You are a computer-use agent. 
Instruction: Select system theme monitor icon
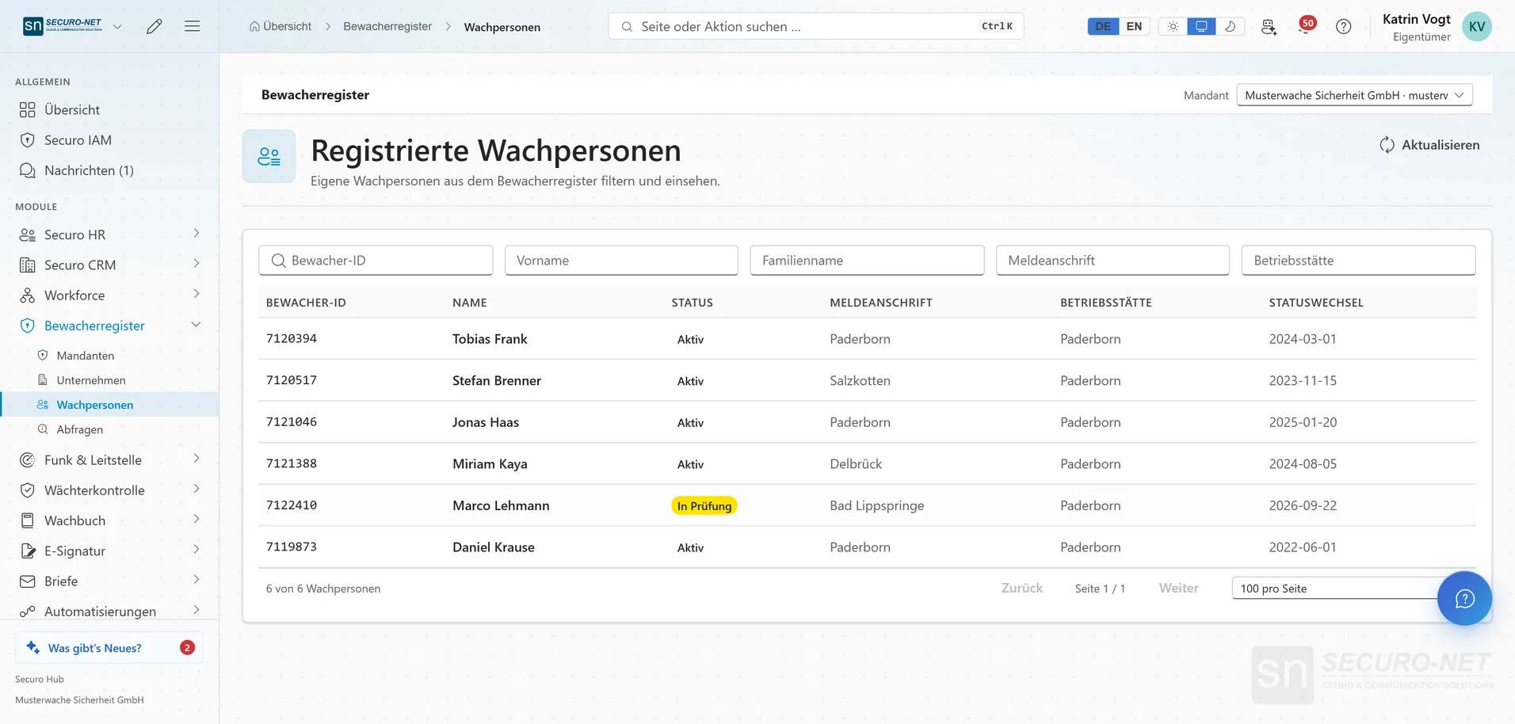[x=1201, y=26]
